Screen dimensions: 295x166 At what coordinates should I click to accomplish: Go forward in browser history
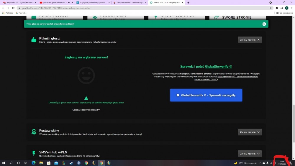pyautogui.click(x=8, y=8)
